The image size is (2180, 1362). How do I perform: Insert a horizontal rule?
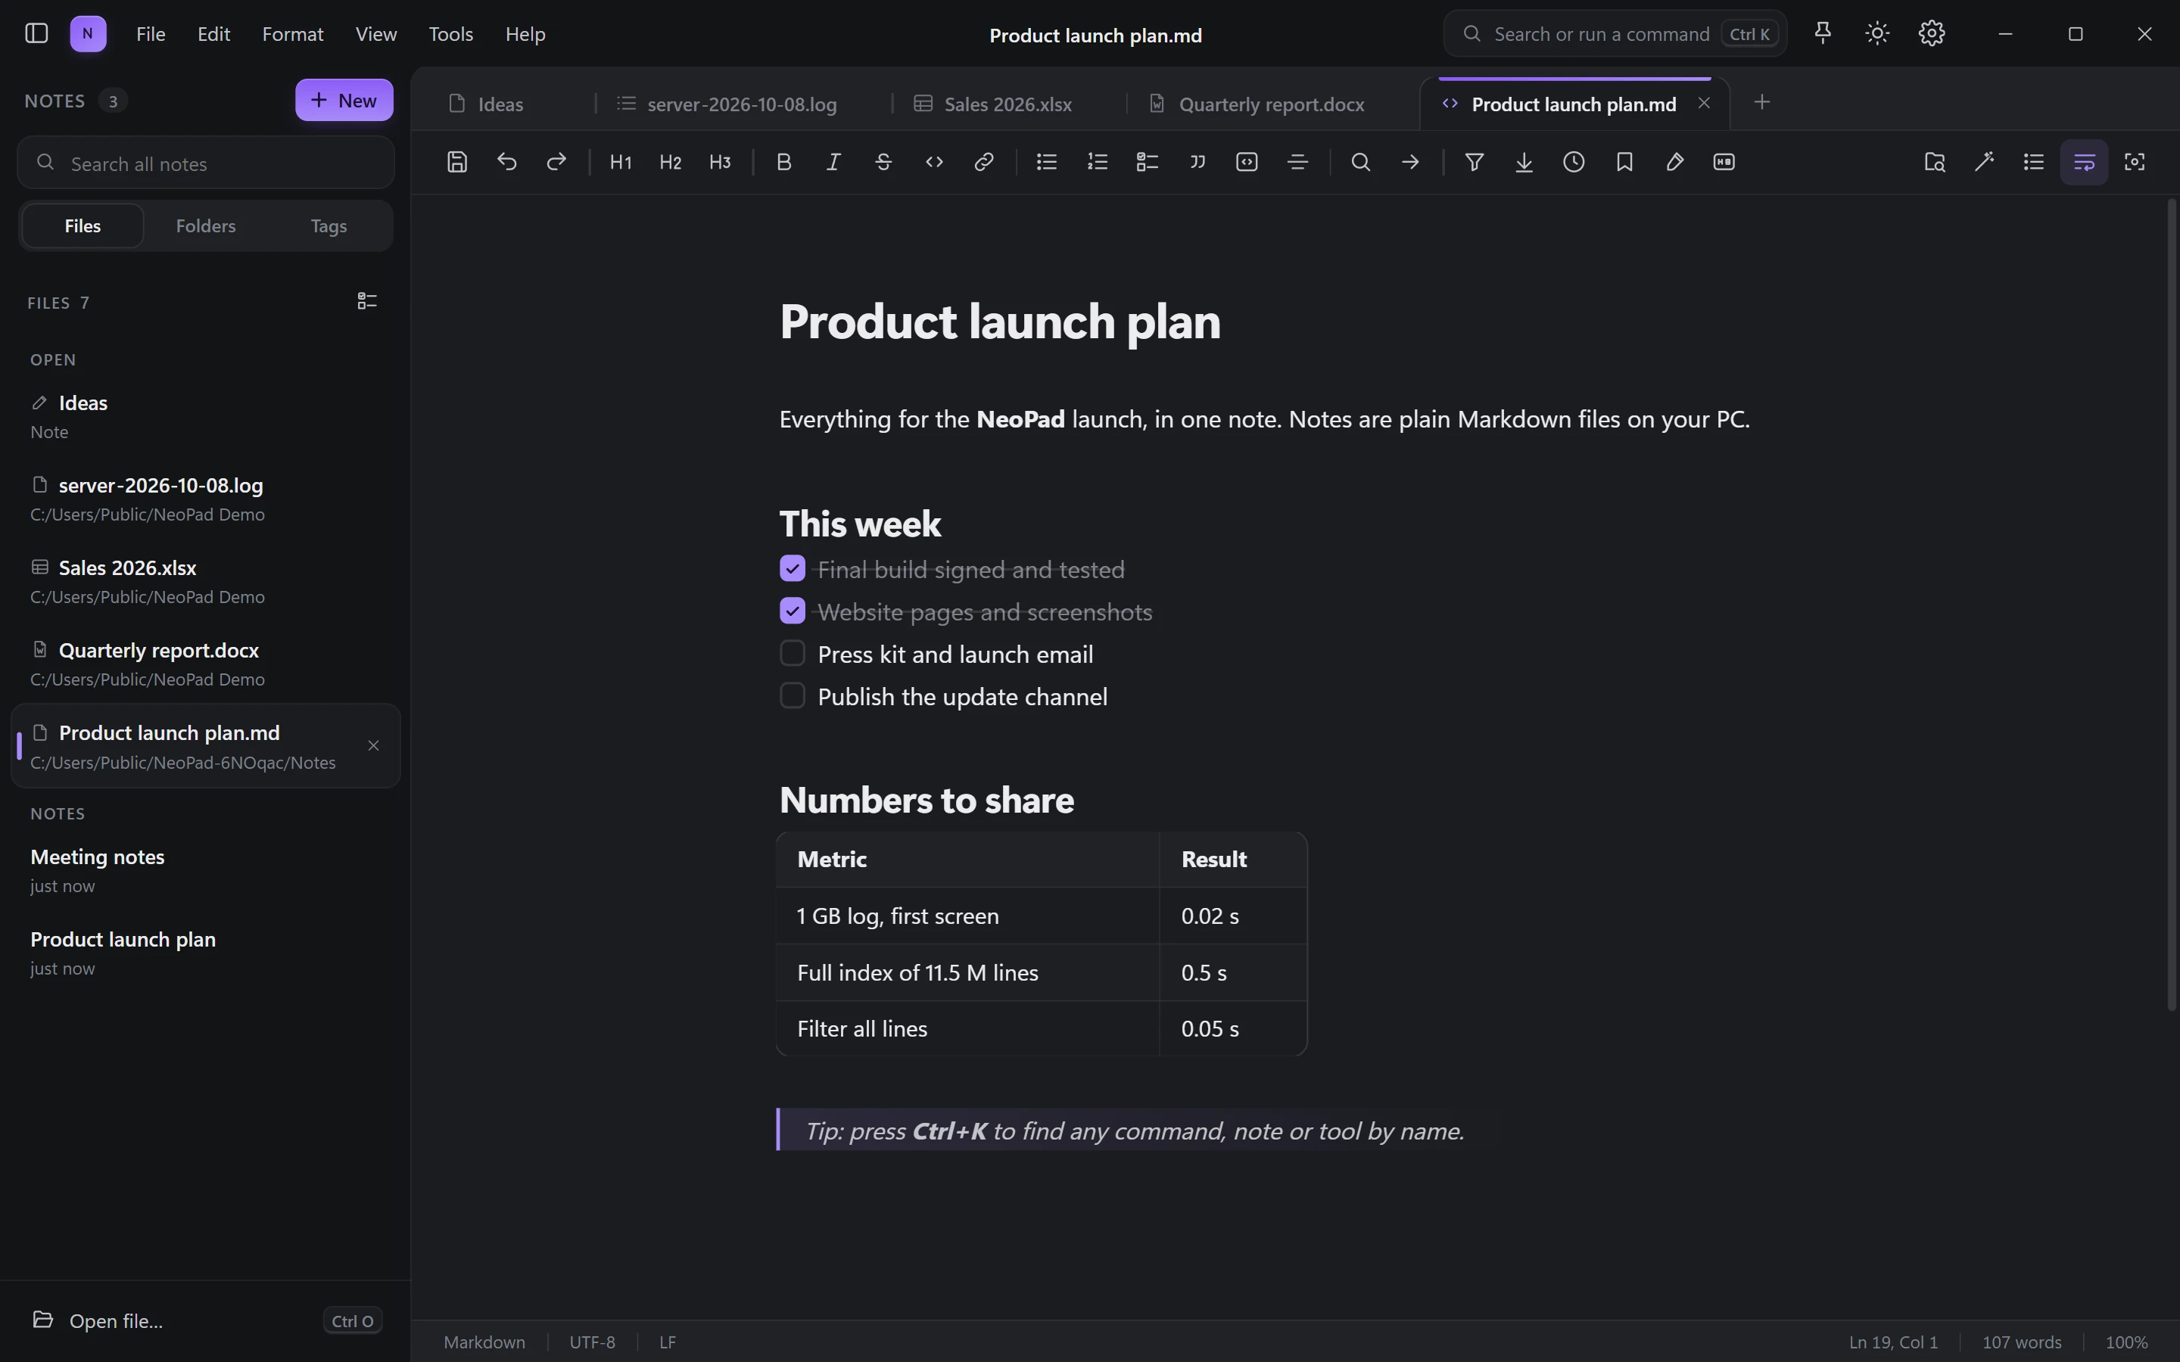[x=1298, y=162]
